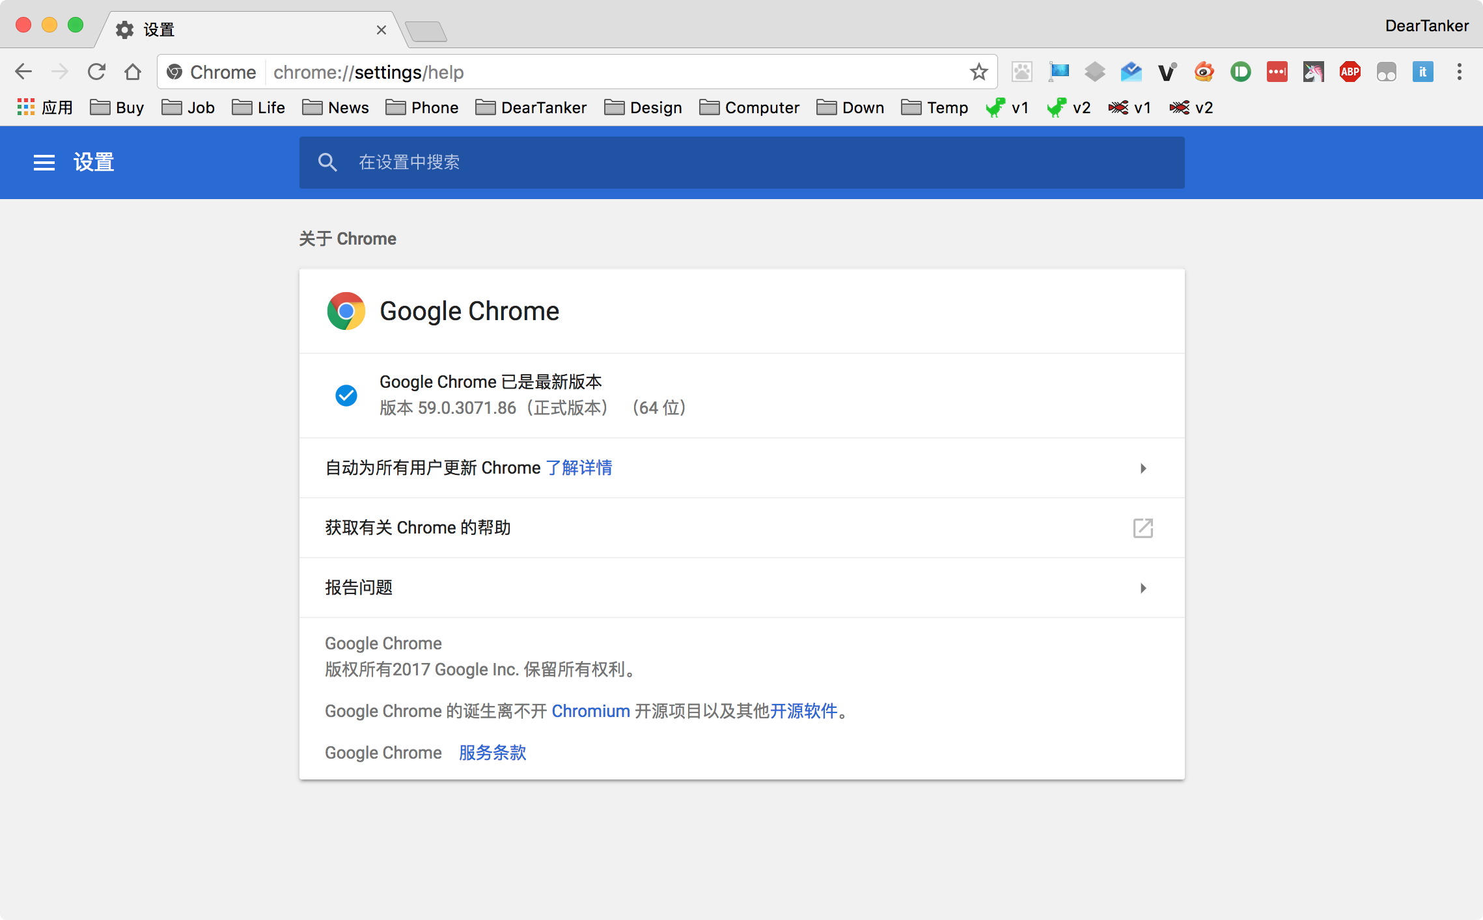Click the blue flag extension icon
Viewport: 1483px width, 920px height.
click(x=1059, y=72)
